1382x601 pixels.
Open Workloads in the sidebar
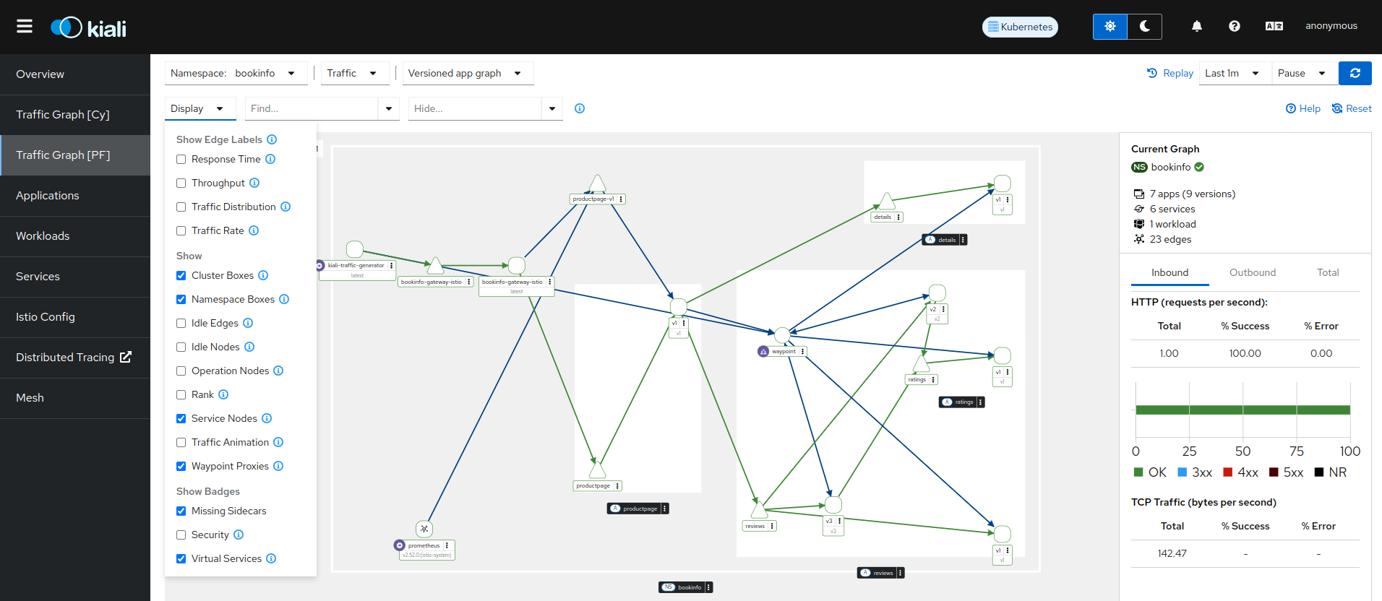(43, 236)
